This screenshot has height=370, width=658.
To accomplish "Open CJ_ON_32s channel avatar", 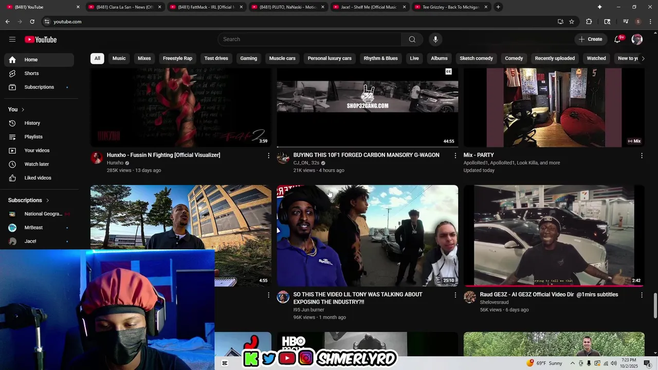I will tap(283, 158).
